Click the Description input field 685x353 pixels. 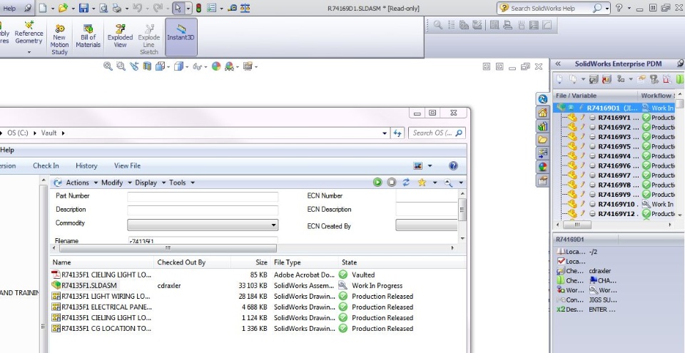(x=203, y=210)
